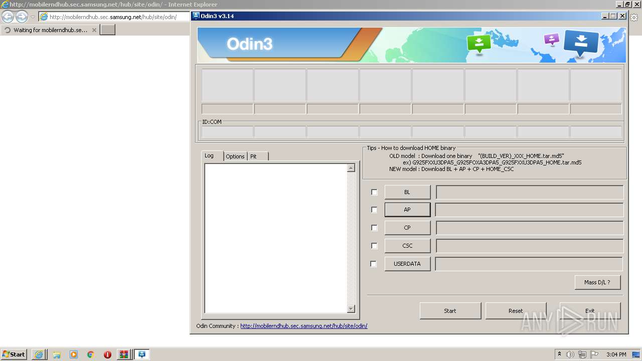This screenshot has width=642, height=361.
Task: Click the AP file path field
Action: click(529, 210)
